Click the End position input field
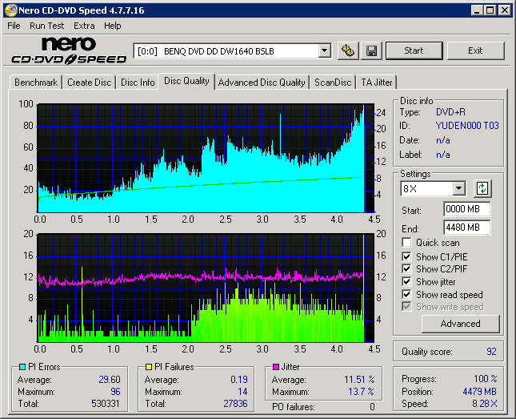 [466, 228]
